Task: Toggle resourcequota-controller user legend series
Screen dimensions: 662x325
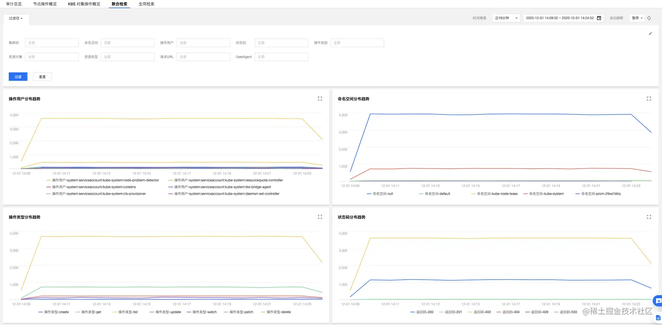Action: pyautogui.click(x=225, y=180)
